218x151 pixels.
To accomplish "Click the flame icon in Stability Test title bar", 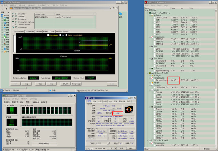I will click(x=11, y=8).
